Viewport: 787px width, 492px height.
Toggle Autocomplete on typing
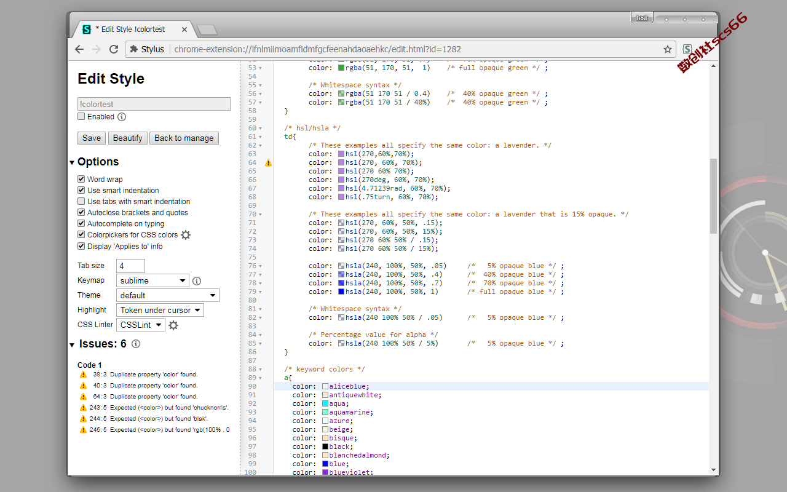(81, 223)
